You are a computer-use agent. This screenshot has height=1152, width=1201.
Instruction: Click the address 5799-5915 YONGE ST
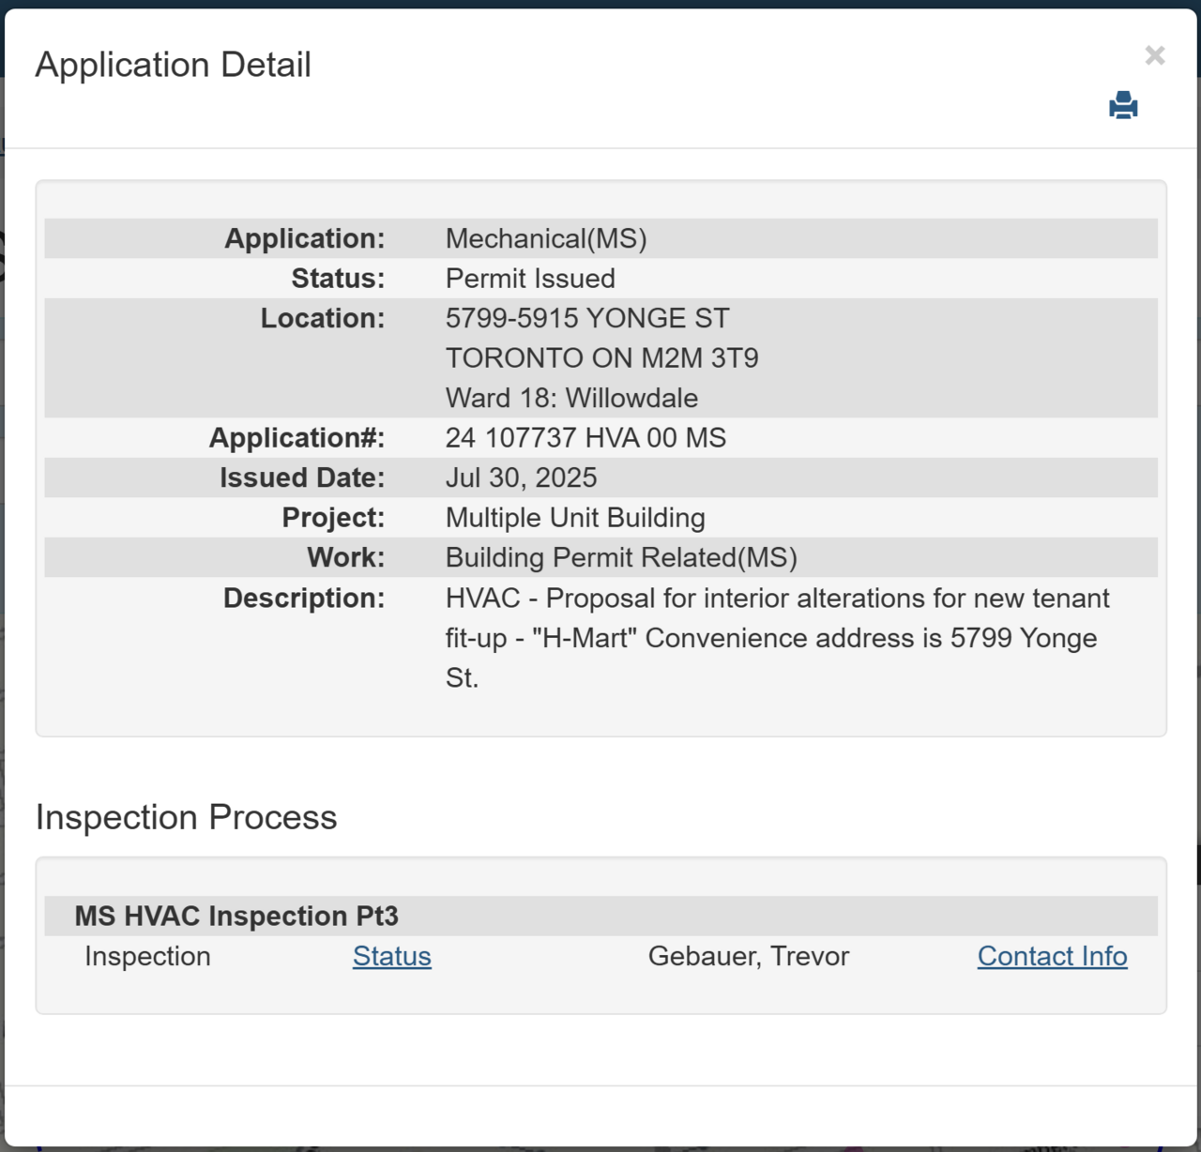point(587,318)
